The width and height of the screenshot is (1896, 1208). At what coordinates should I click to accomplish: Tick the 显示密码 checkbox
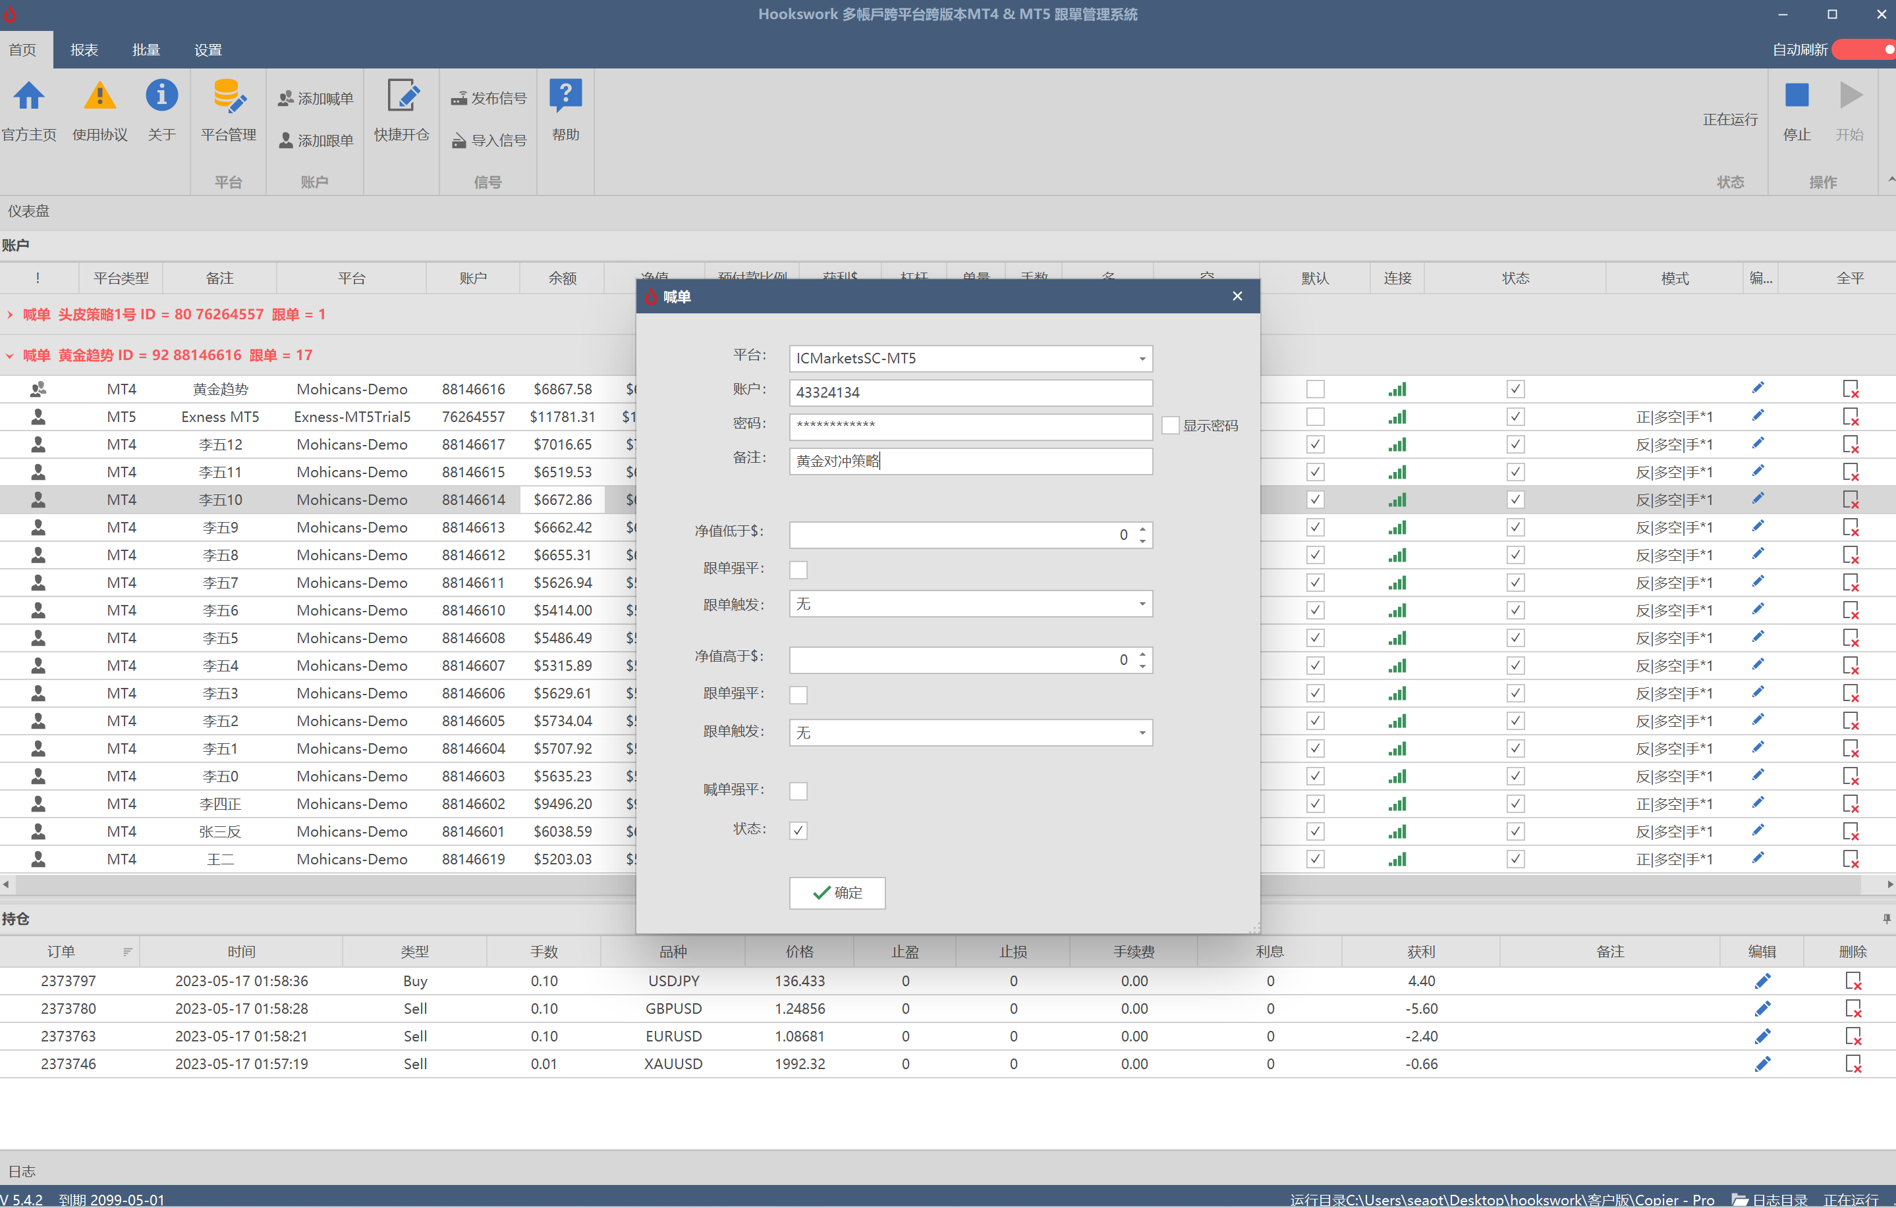[1171, 425]
